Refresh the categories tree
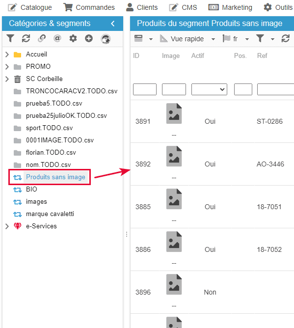 coord(26,38)
